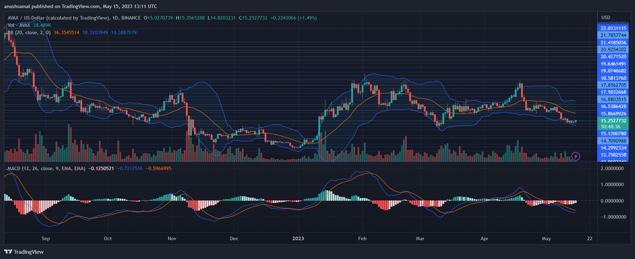Click the Sep label on the time axis
The width and height of the screenshot is (635, 259).
[46, 238]
